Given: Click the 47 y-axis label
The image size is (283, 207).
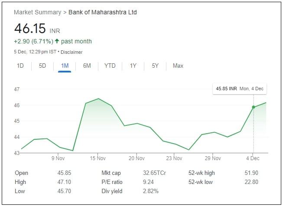Looking at the screenshot, I should tap(16, 89).
